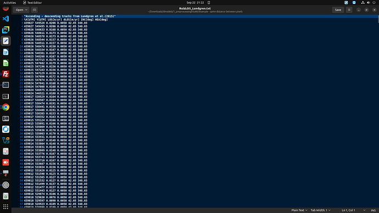The image size is (379, 213).
Task: Open the recent files dropdown arrow
Action: [x=26, y=10]
